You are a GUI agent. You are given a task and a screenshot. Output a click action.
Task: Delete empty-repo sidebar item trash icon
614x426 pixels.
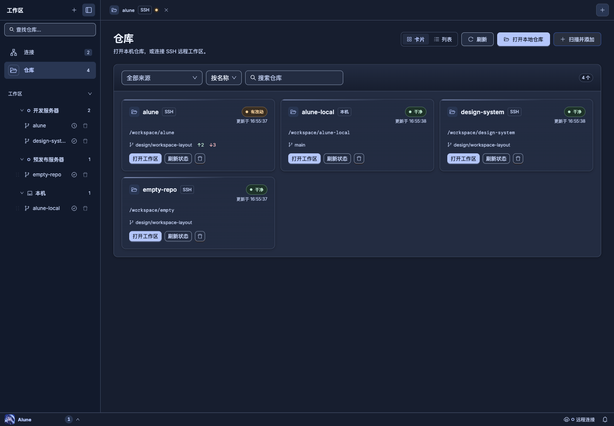pos(85,175)
